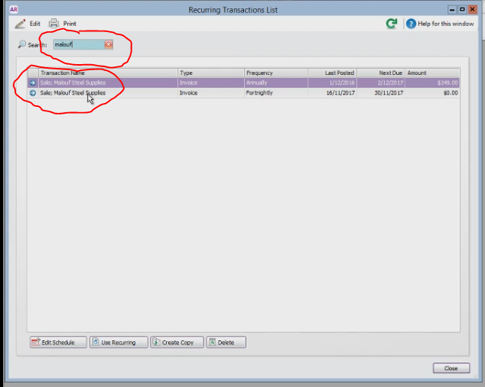
Task: Sort by Frequency column header
Action: coord(276,73)
